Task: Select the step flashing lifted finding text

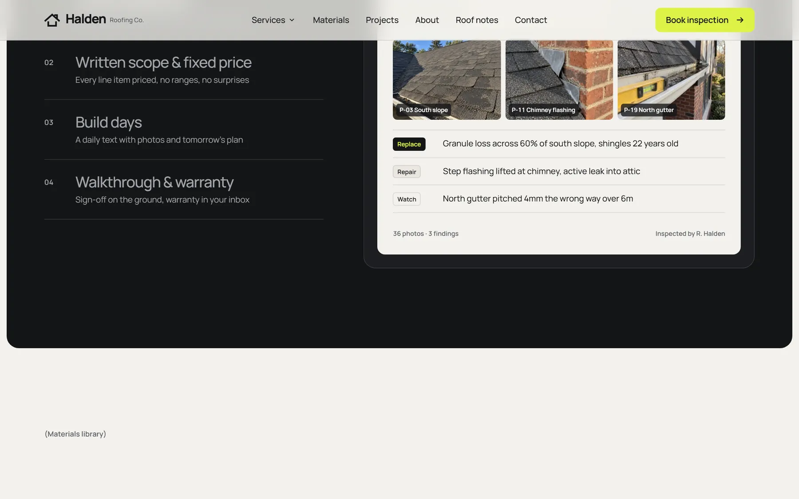Action: point(541,171)
